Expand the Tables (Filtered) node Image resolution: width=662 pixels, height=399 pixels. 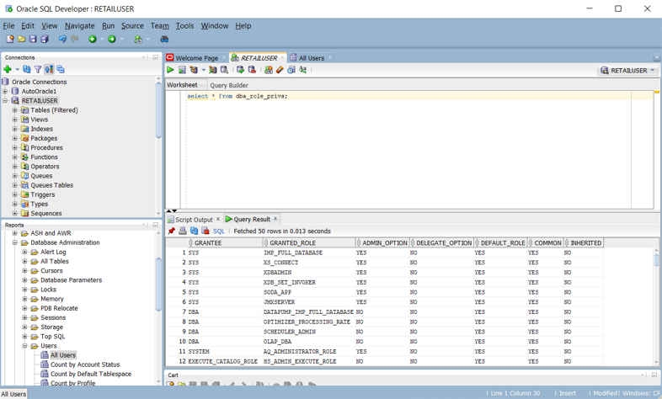(x=15, y=110)
